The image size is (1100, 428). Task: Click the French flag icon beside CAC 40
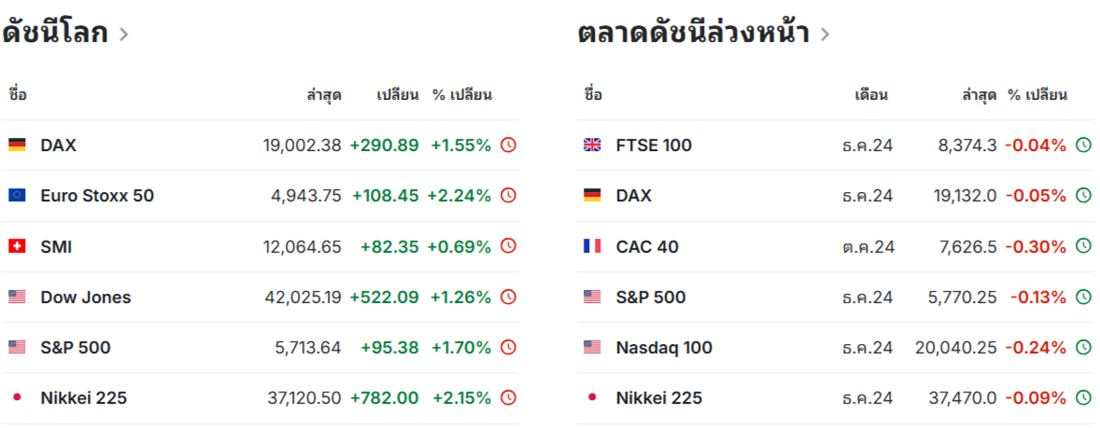click(x=592, y=246)
